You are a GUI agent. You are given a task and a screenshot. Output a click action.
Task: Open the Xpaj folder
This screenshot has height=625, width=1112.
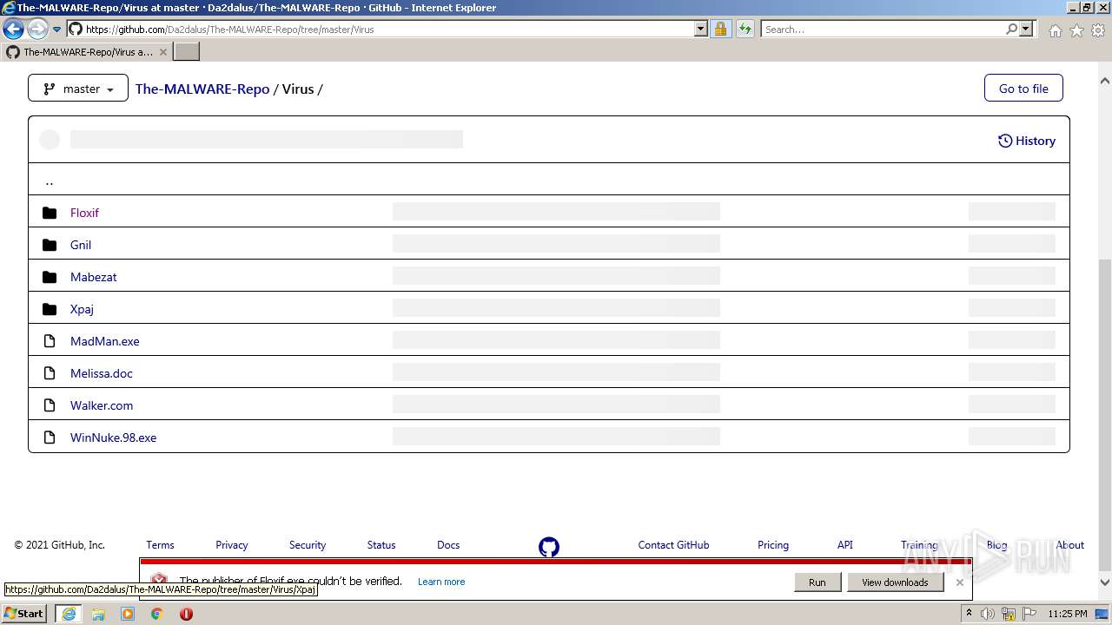point(82,309)
